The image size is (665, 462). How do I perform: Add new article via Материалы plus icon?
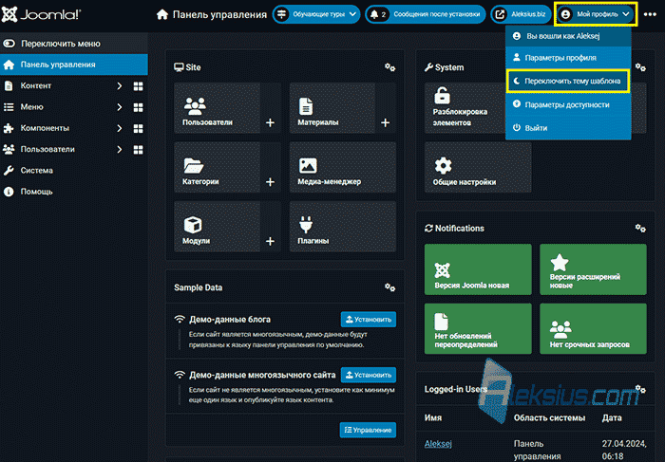(385, 122)
